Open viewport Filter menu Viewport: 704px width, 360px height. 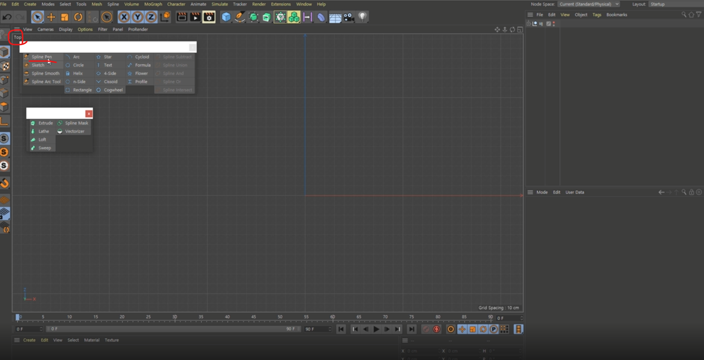103,29
